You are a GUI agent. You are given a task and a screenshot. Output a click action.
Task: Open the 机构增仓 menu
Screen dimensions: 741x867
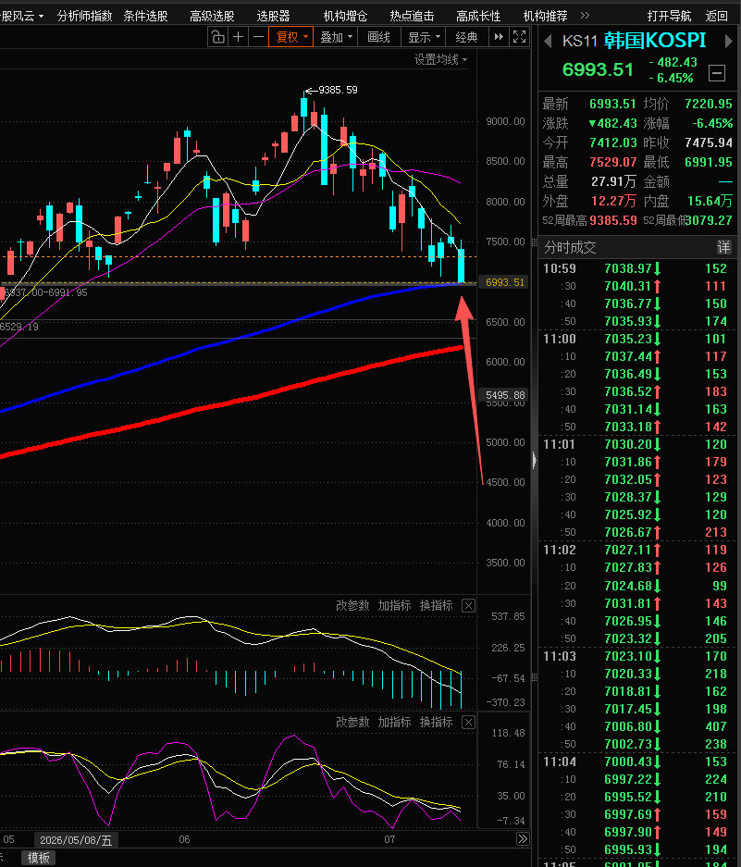click(345, 16)
